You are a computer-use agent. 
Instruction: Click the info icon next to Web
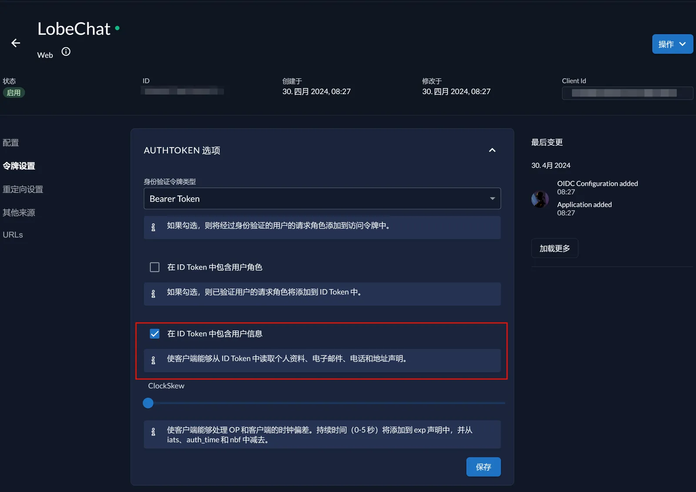point(66,52)
